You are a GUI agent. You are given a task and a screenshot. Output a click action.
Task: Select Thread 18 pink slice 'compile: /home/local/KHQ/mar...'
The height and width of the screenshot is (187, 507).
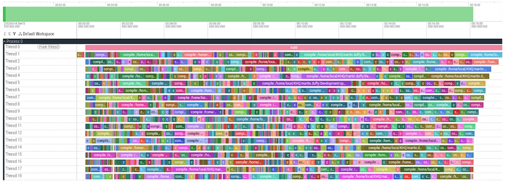pos(366,177)
